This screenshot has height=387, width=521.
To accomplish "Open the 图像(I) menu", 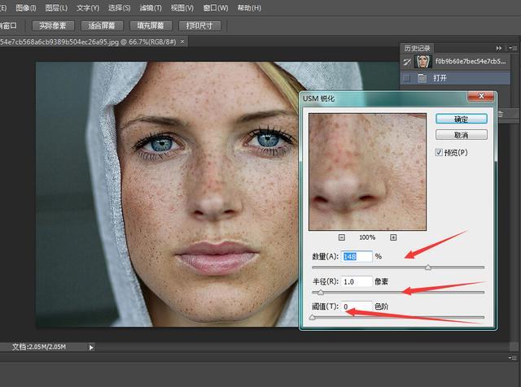I will 26,7.
